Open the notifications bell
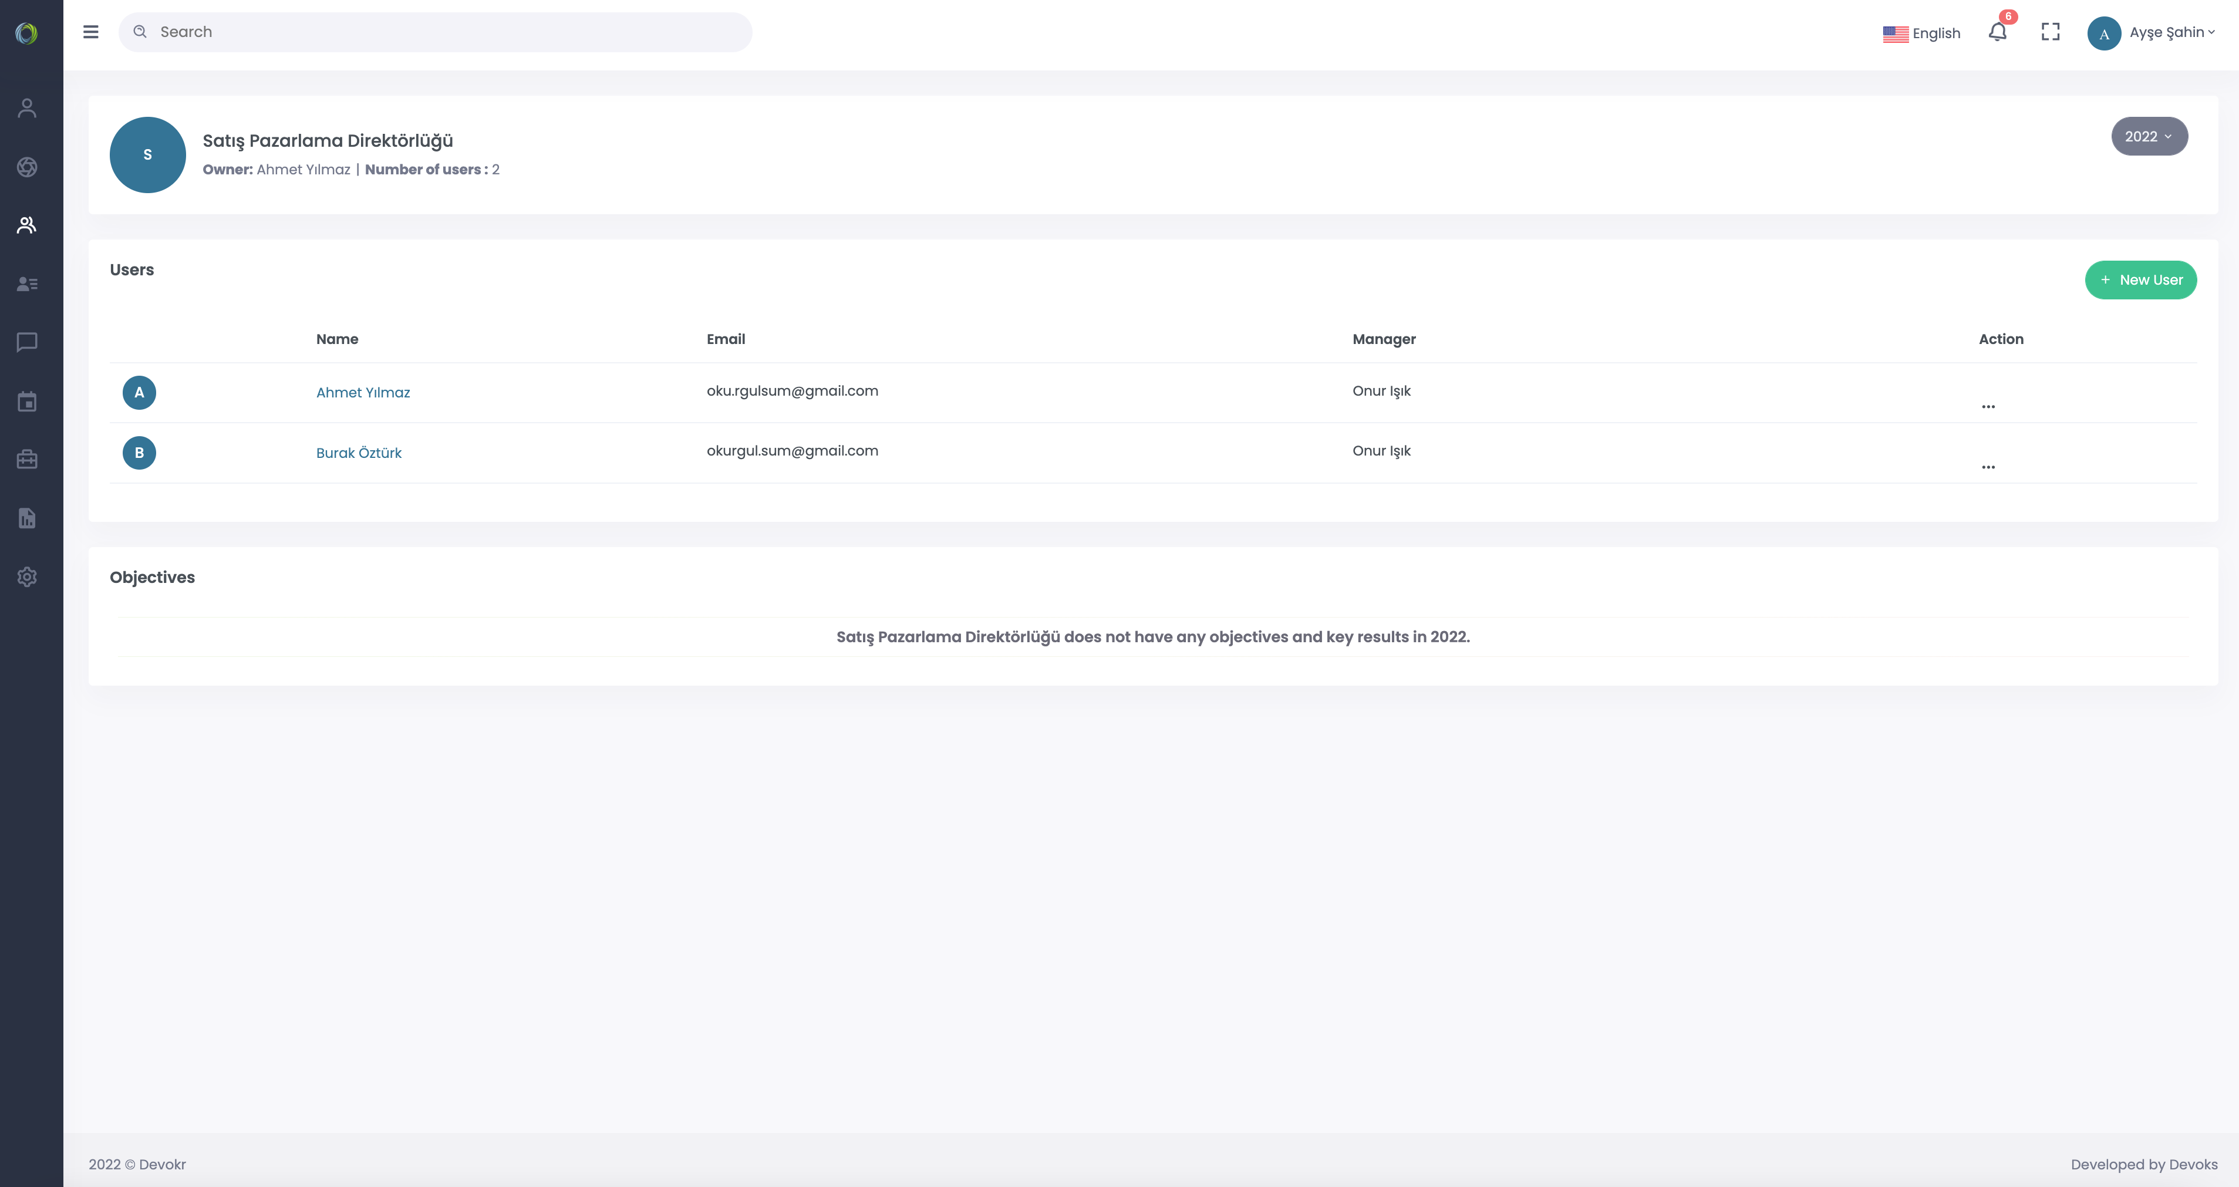 click(1997, 32)
